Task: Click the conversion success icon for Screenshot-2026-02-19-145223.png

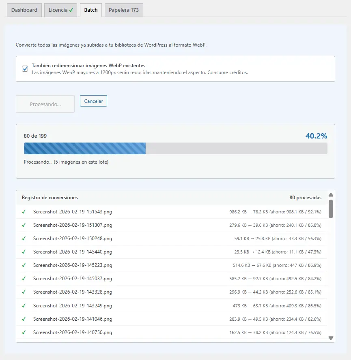Action: (24, 265)
